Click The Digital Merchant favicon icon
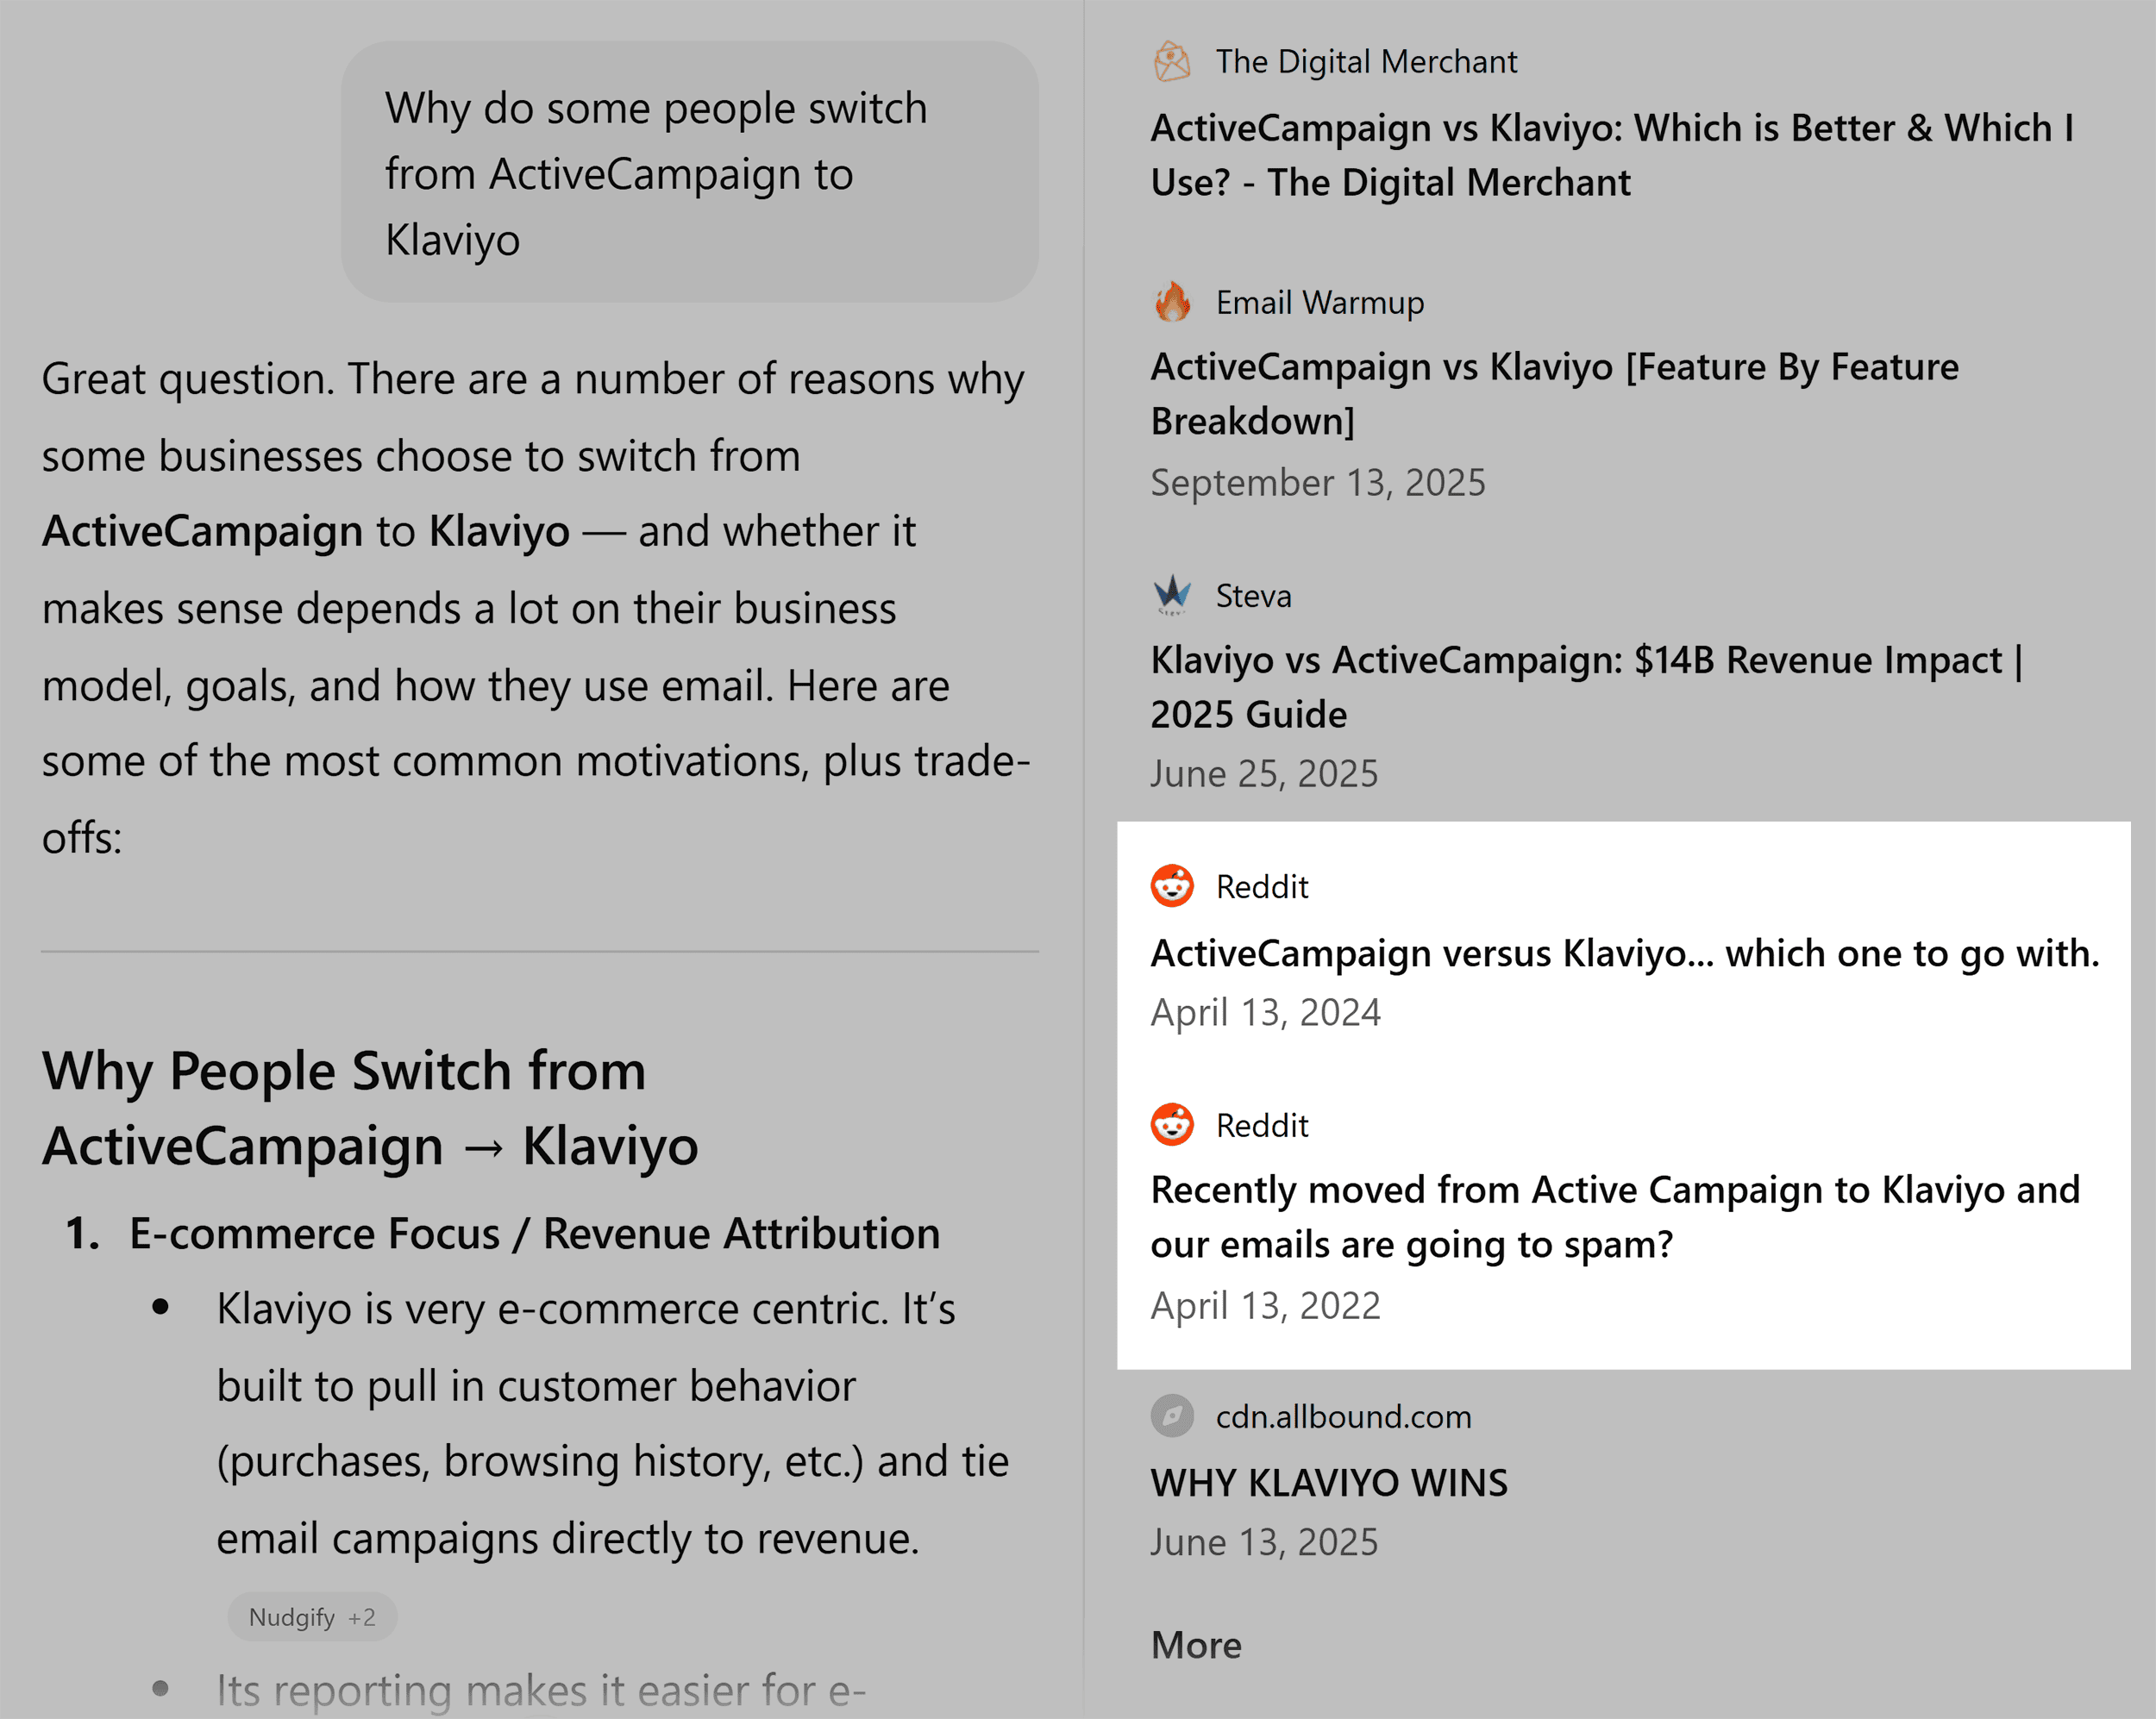 1172,62
